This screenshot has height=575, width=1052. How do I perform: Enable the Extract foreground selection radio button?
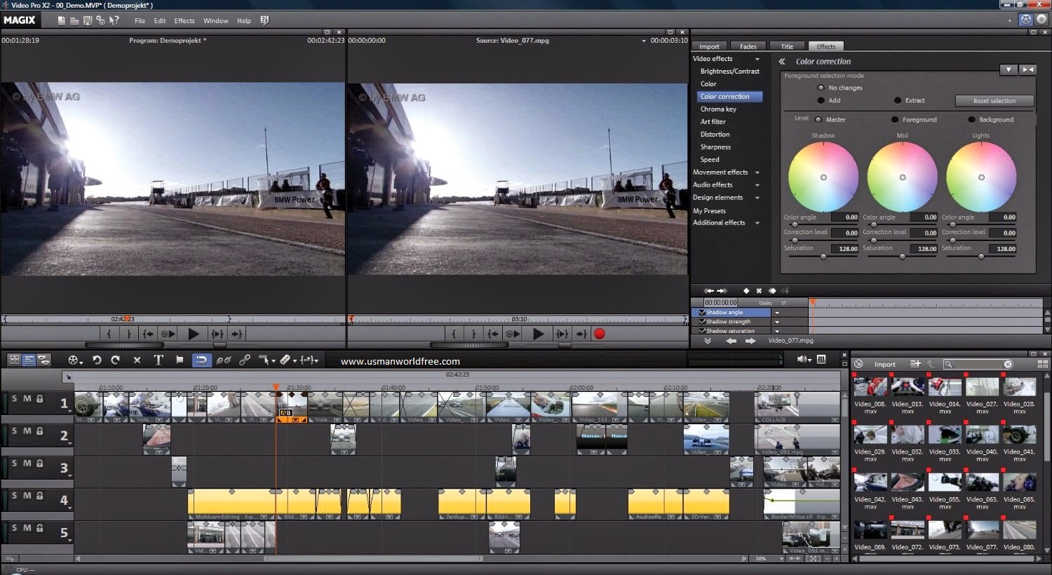coord(897,100)
